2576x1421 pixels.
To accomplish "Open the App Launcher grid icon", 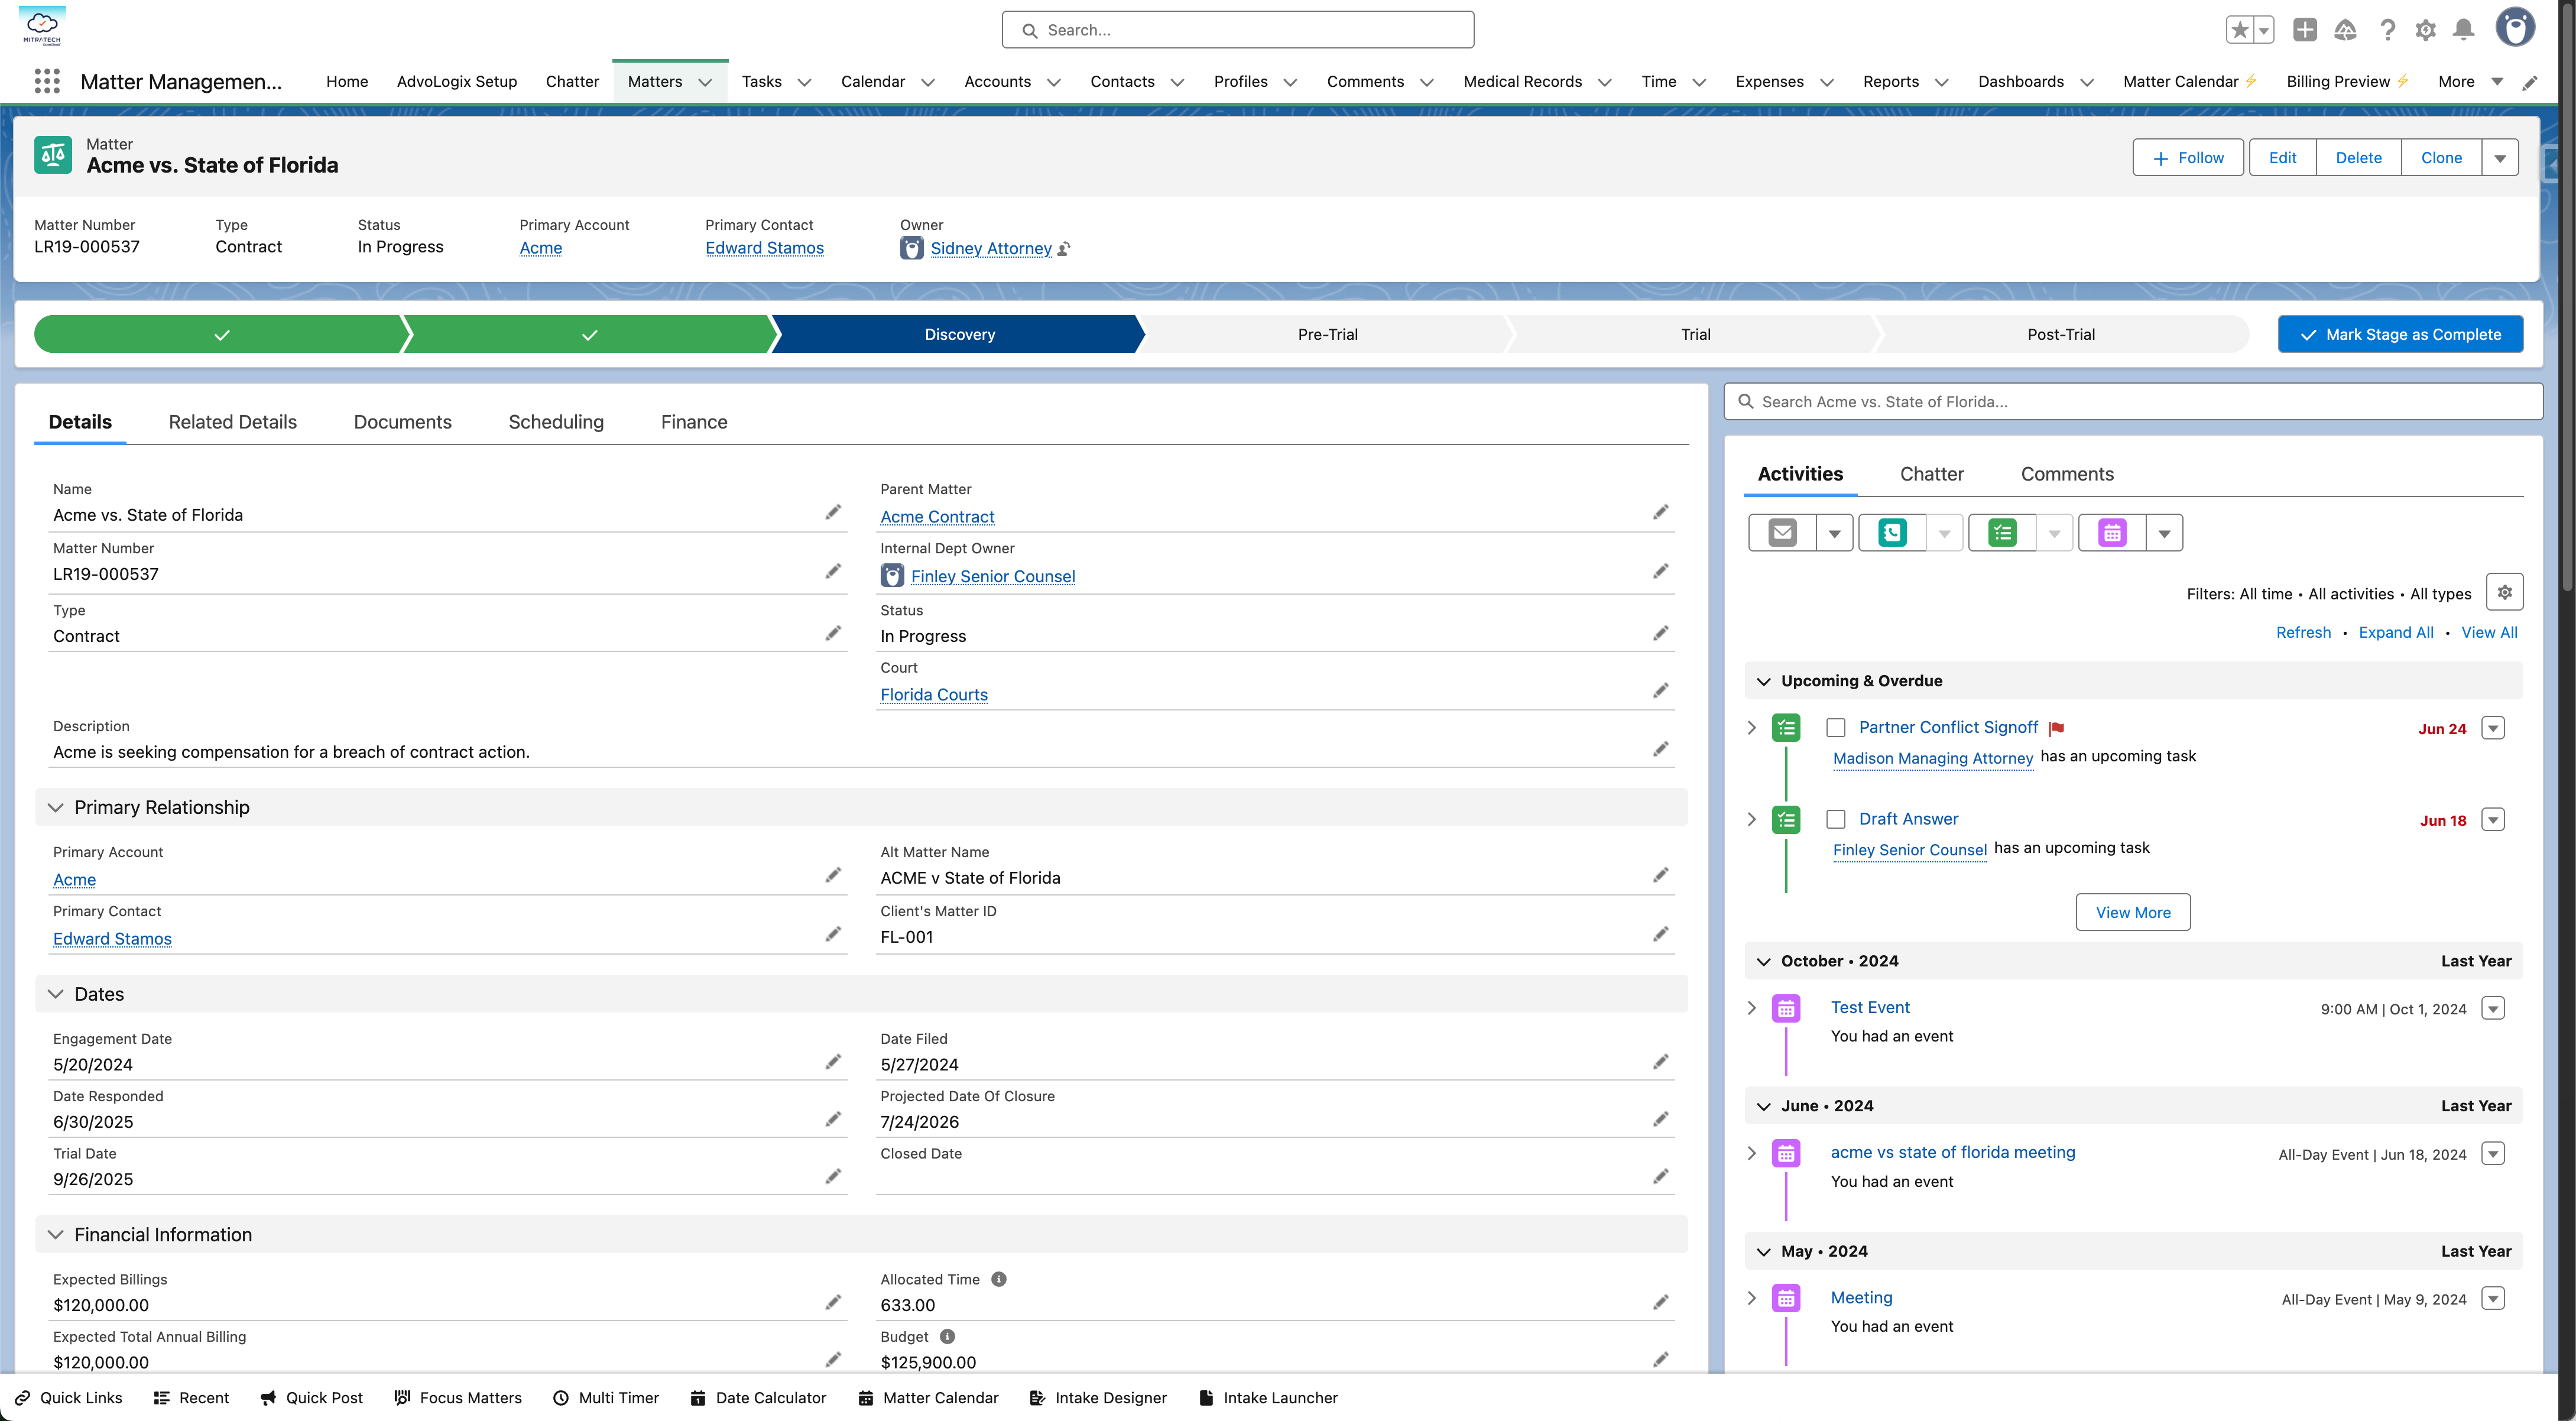I will coord(47,81).
